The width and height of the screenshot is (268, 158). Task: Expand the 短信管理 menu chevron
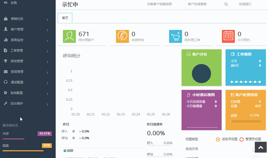48,73
